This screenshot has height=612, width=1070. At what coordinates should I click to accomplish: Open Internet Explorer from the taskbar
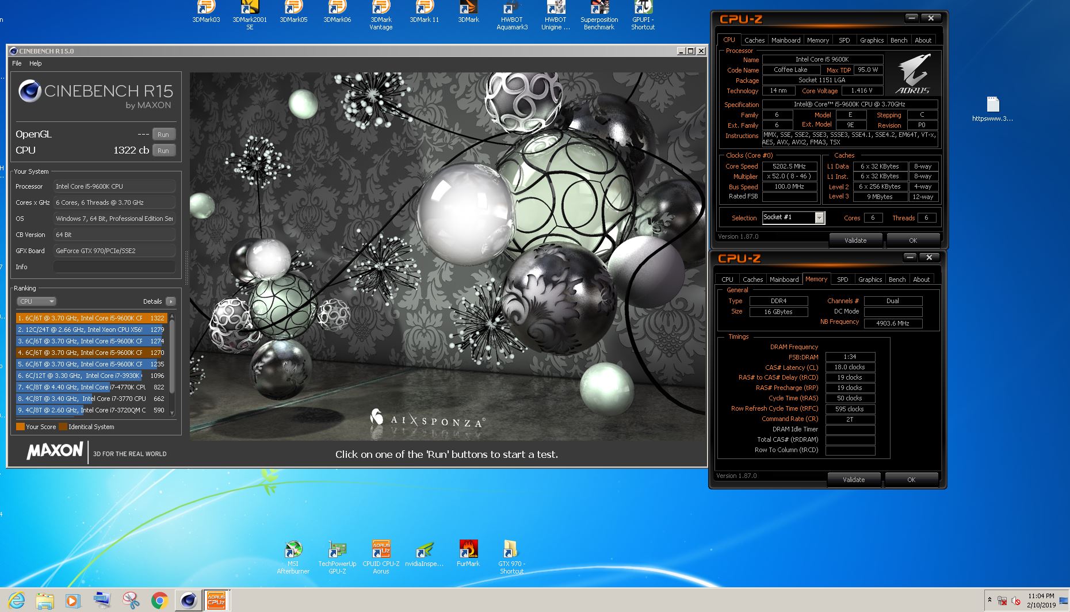(x=17, y=600)
